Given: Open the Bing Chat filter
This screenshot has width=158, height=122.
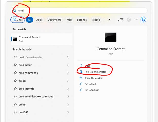Looking at the screenshot, I should coord(18,20).
